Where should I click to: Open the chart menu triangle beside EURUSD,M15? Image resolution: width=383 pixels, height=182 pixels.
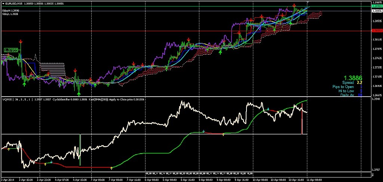[3, 3]
